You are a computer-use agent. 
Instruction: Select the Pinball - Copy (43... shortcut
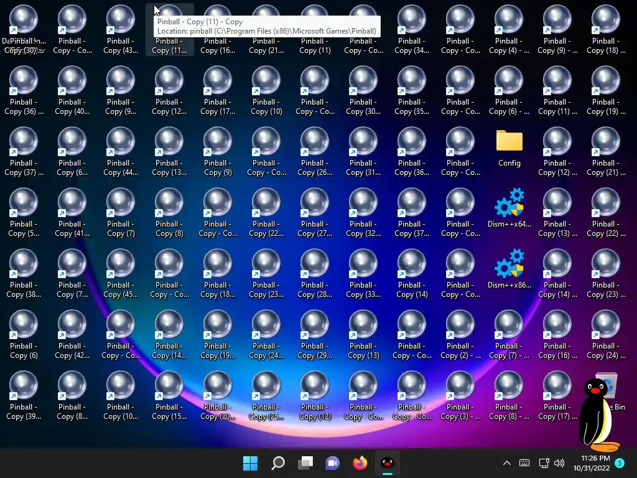[x=121, y=30]
